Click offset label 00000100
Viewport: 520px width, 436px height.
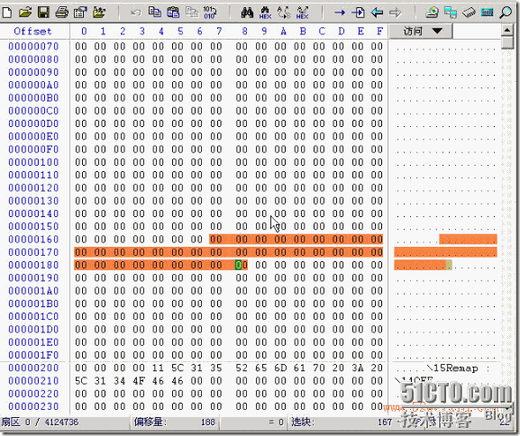[x=33, y=162]
